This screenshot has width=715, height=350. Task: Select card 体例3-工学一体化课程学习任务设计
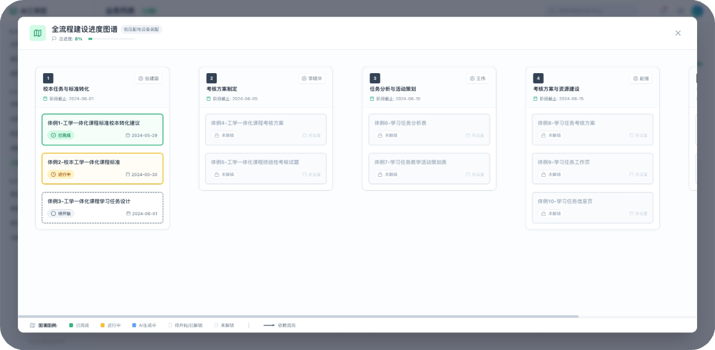(x=102, y=207)
